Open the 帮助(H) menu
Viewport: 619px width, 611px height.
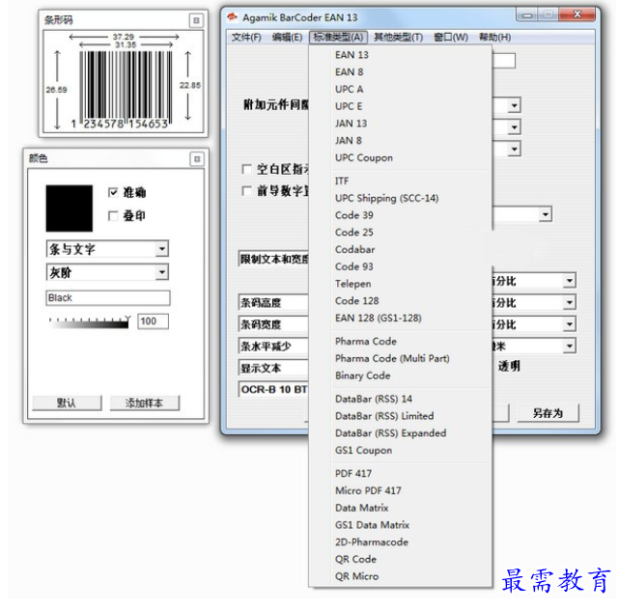[x=495, y=37]
